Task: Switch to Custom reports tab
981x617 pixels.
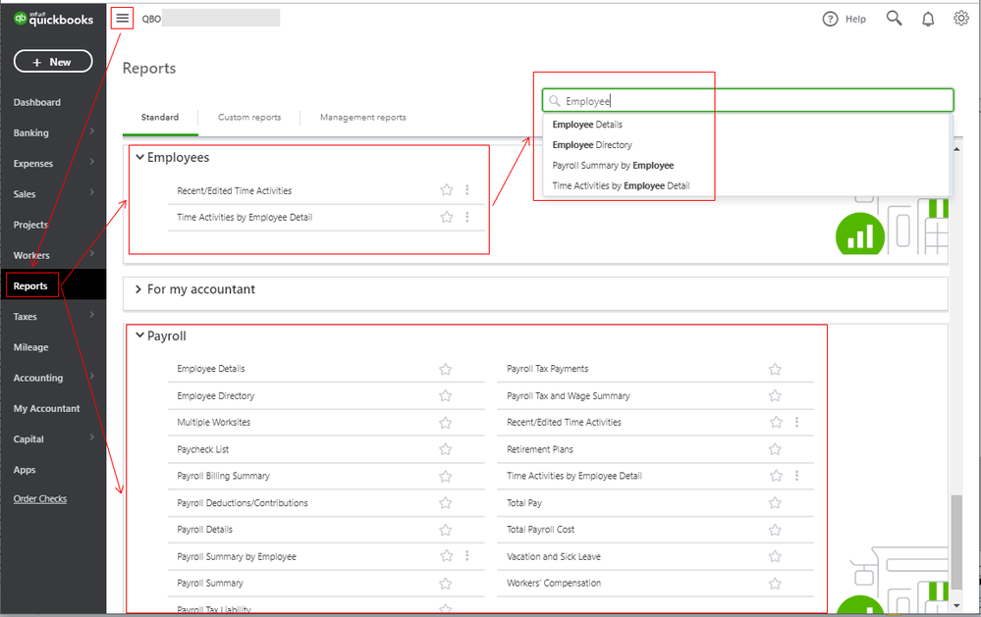Action: click(249, 118)
